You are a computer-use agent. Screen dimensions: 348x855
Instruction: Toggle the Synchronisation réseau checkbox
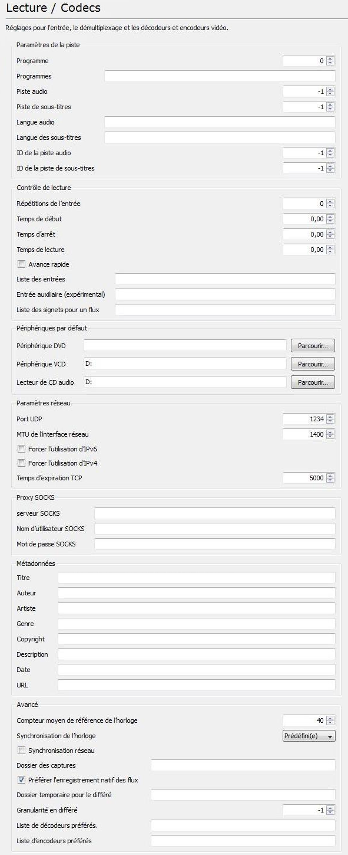(x=22, y=751)
